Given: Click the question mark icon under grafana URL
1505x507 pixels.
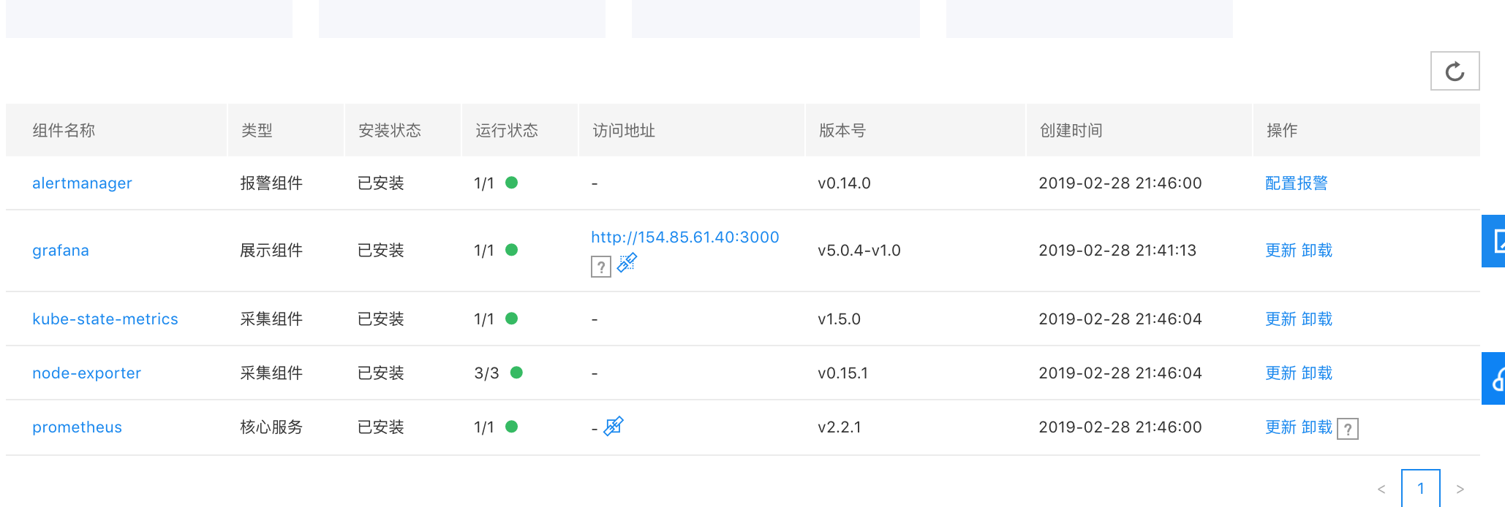Looking at the screenshot, I should pyautogui.click(x=600, y=267).
